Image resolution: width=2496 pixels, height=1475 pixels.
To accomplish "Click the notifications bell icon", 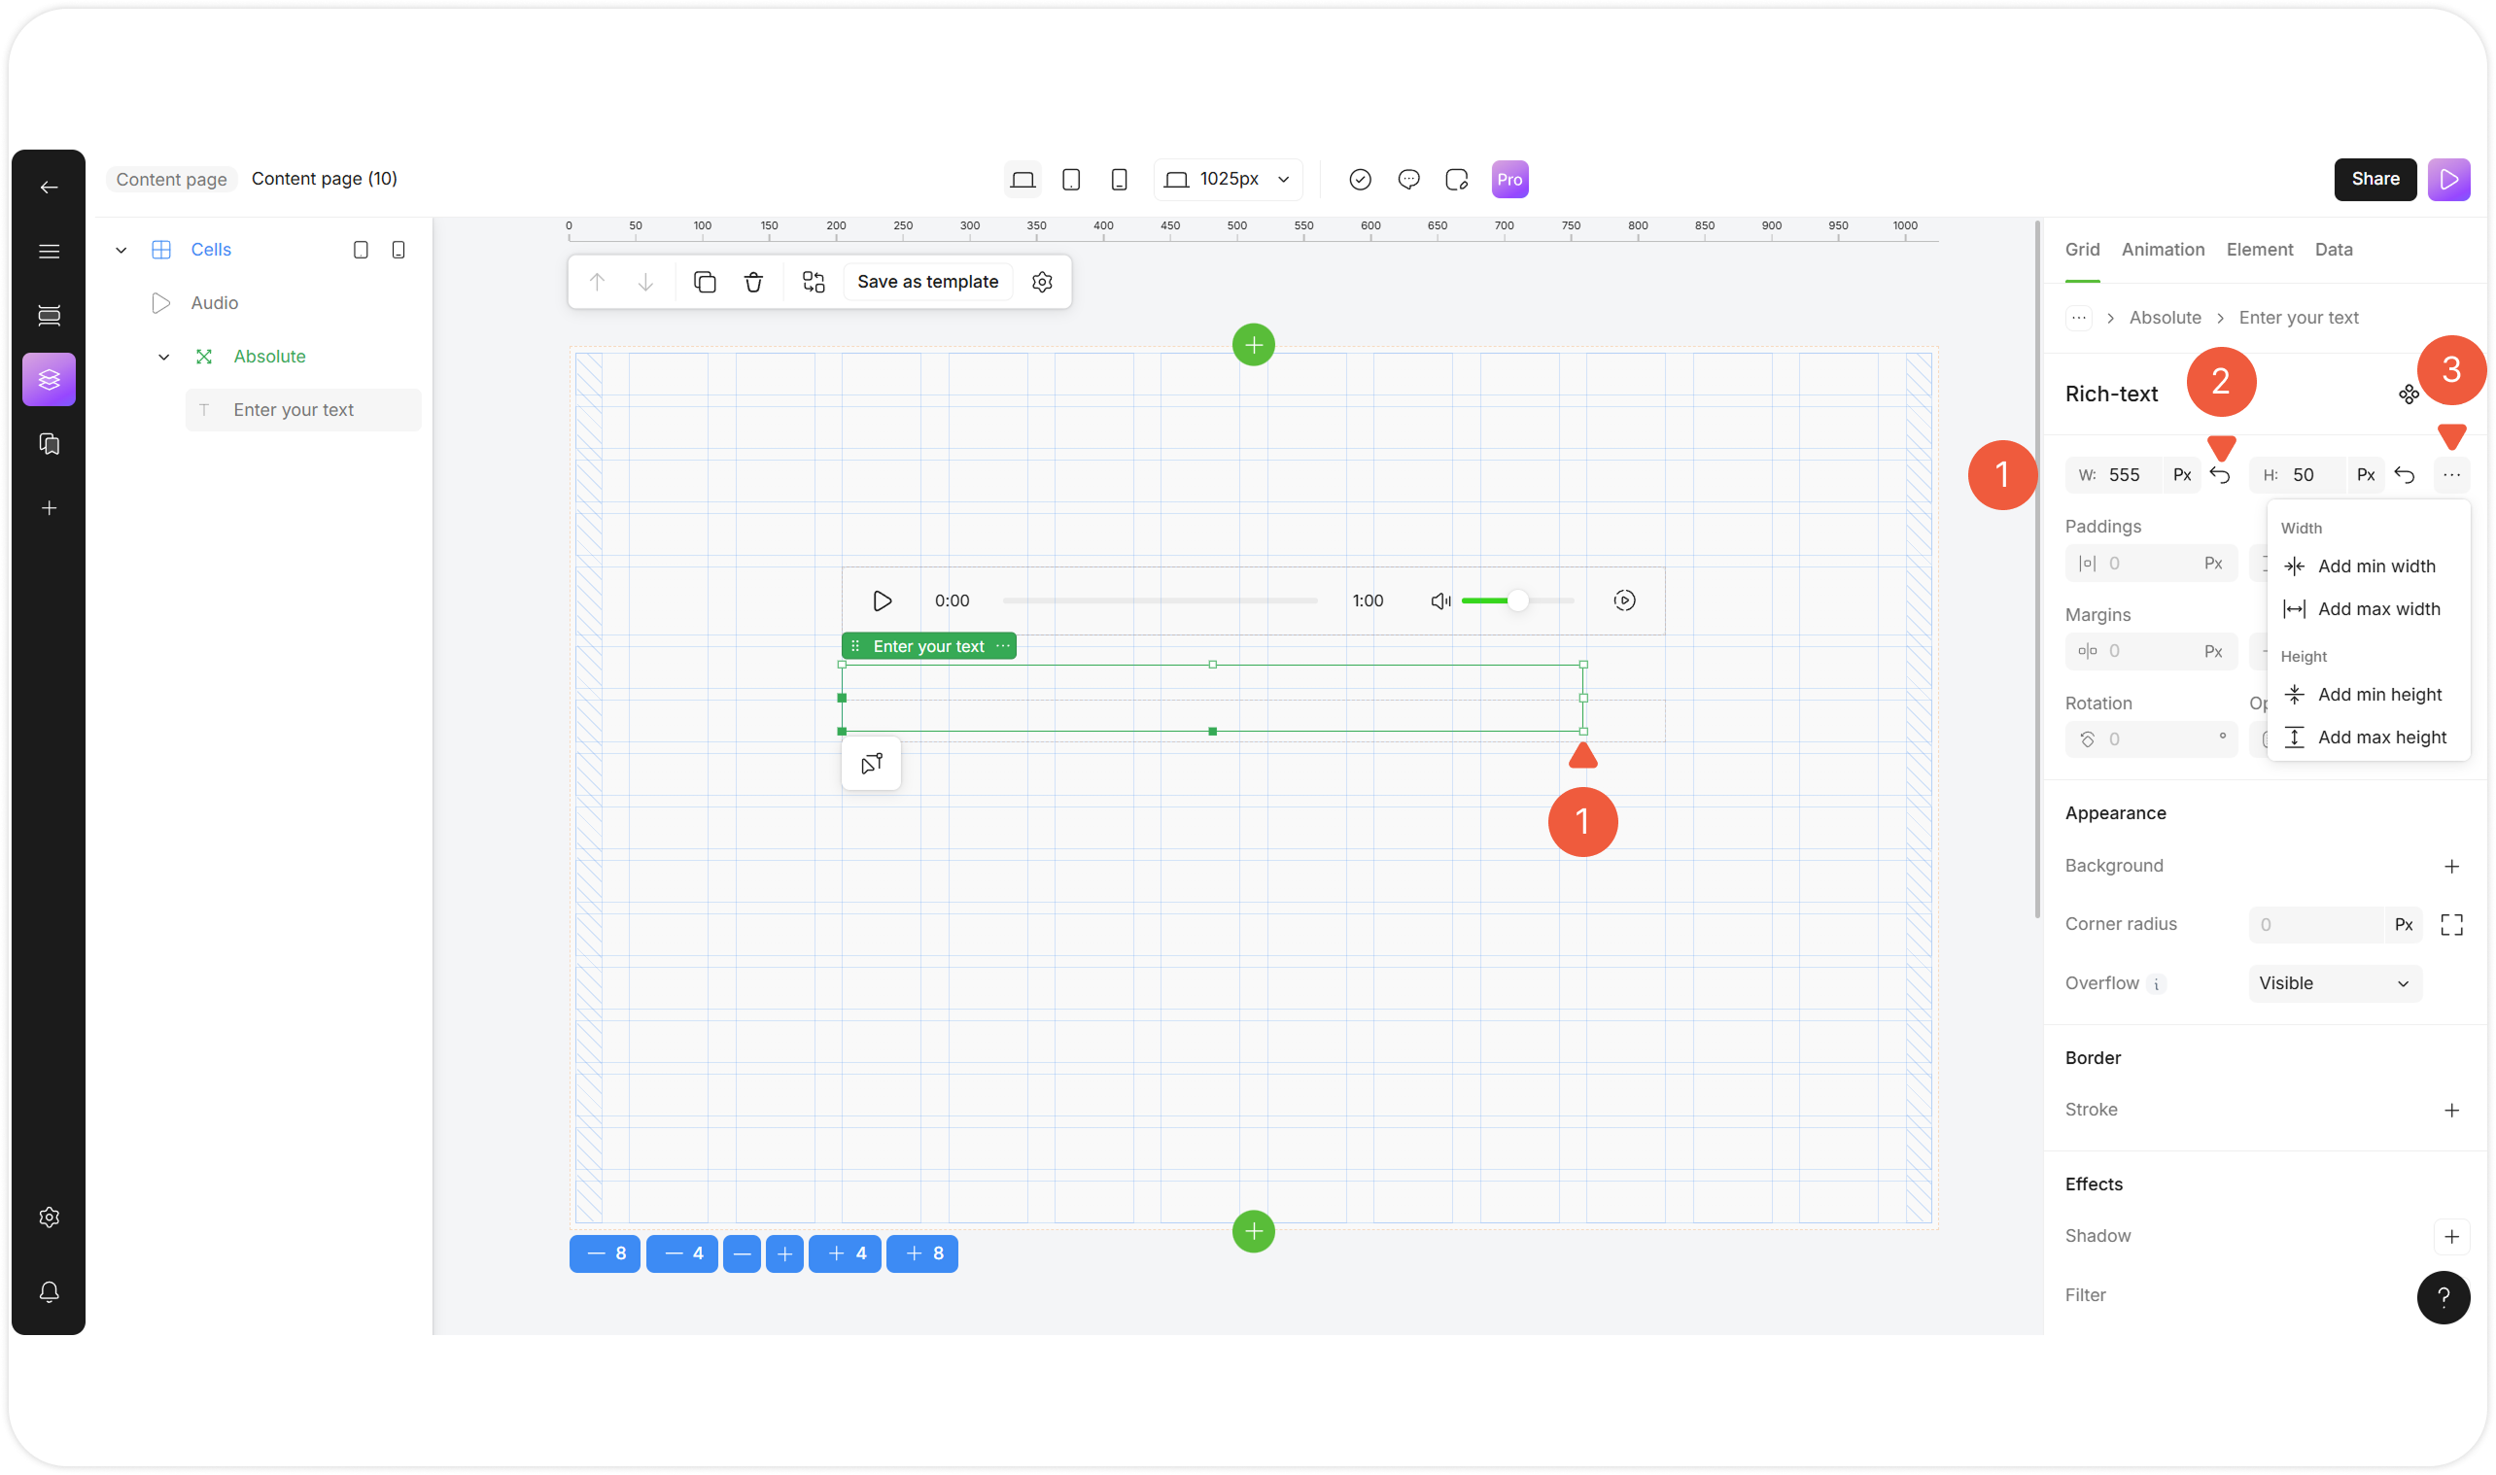I will point(49,1292).
